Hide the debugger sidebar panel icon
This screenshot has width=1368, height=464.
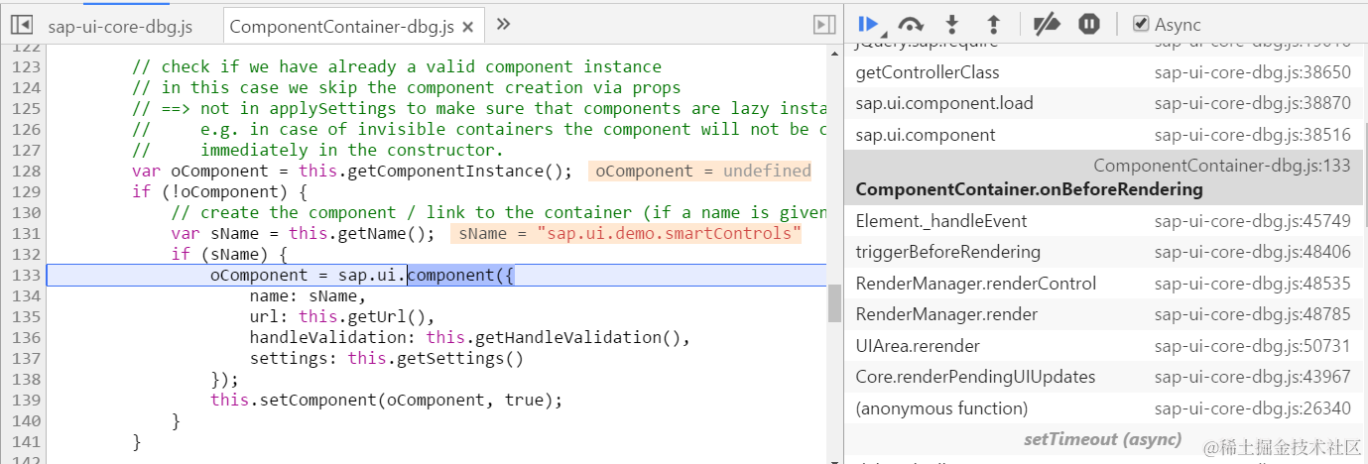pos(823,25)
